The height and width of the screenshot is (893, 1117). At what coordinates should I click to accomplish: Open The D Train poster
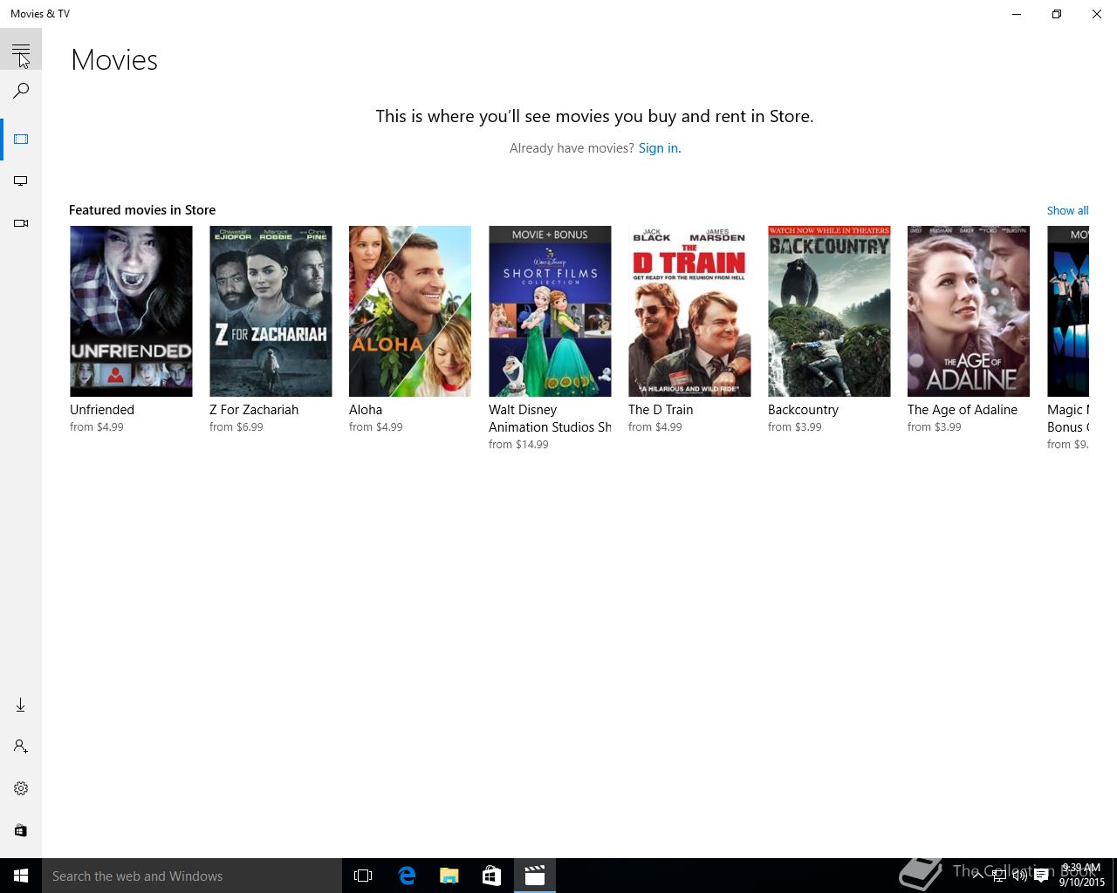pos(689,311)
